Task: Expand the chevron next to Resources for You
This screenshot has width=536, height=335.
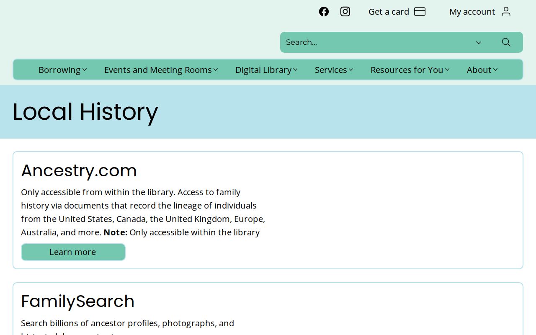Action: pyautogui.click(x=447, y=70)
